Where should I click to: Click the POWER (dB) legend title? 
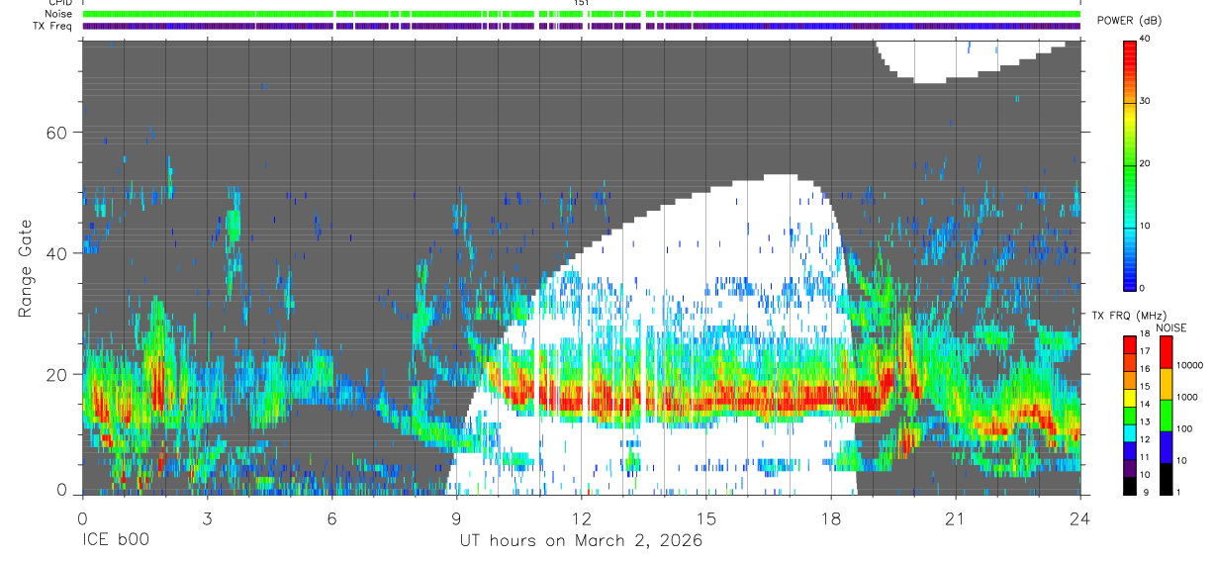pyautogui.click(x=1129, y=21)
